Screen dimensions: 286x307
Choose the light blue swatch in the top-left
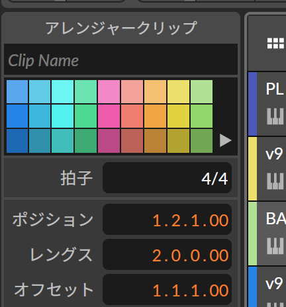tap(17, 91)
